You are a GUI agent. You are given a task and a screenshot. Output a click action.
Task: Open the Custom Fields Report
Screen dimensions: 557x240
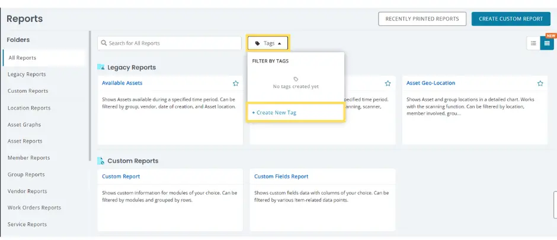tap(281, 176)
